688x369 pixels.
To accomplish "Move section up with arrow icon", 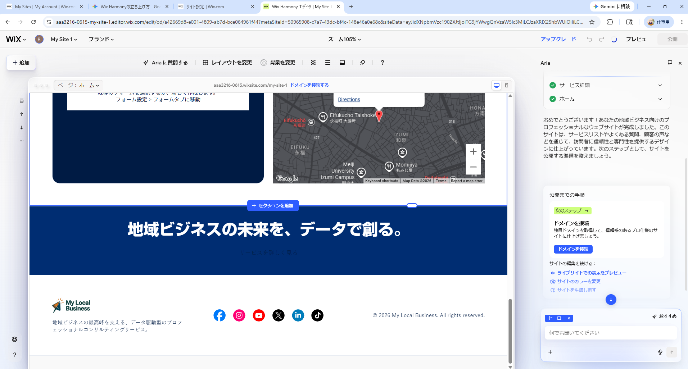I will click(22, 114).
